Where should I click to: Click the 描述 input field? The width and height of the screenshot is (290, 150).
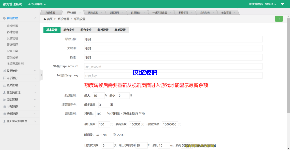[x=173, y=58]
